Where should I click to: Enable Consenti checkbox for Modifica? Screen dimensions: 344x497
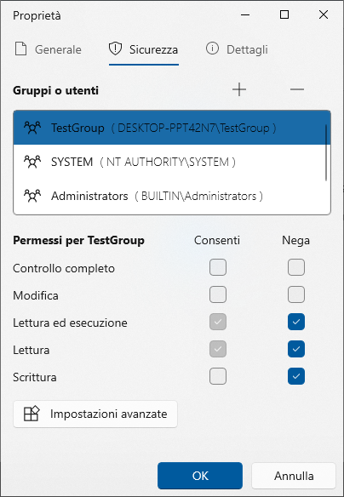tap(218, 294)
